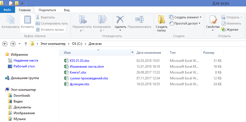Open the Имя column filter dropdown
This screenshot has width=246, height=122.
133,53
